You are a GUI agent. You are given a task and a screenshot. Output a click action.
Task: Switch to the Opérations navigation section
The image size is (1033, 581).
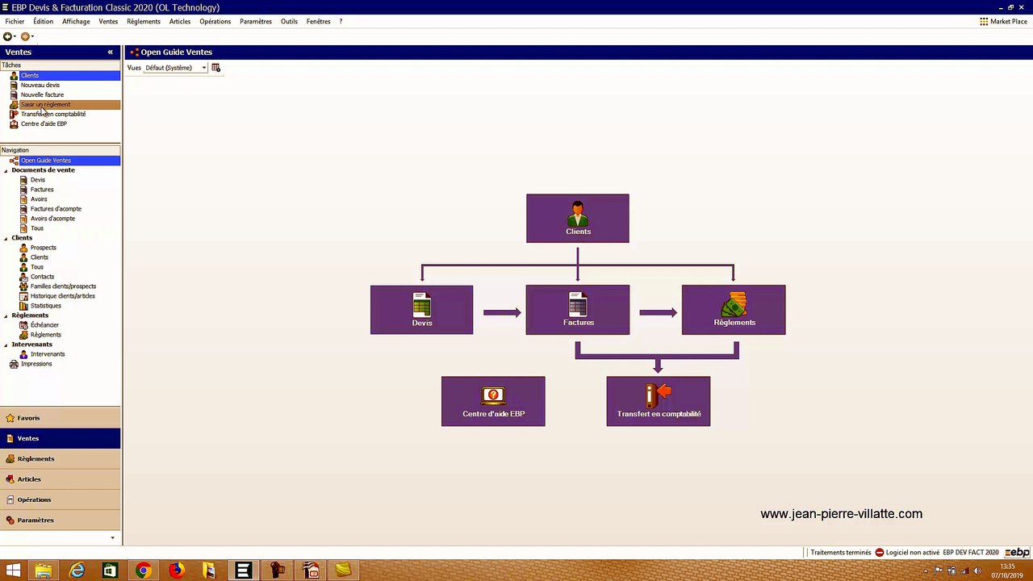click(61, 499)
